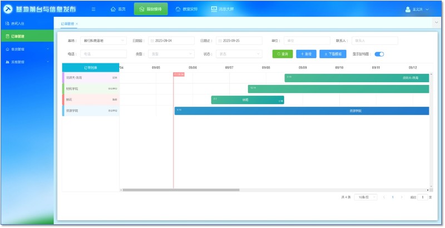Click the 日期止 date field 2023-09-25
The image size is (445, 228).
(239, 40)
